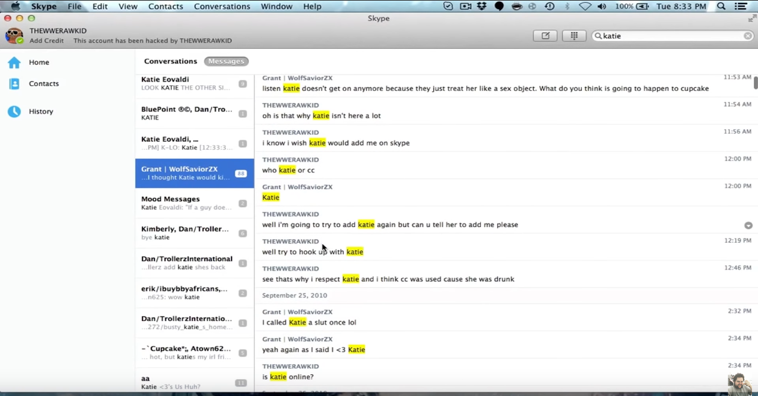Open the Wi-Fi menu bar icon

coord(585,6)
